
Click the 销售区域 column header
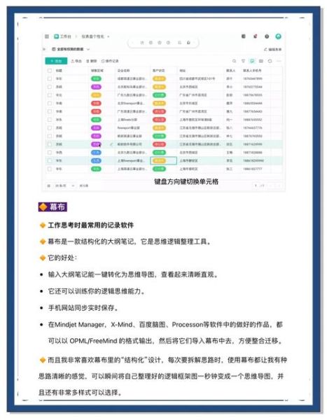coord(97,71)
